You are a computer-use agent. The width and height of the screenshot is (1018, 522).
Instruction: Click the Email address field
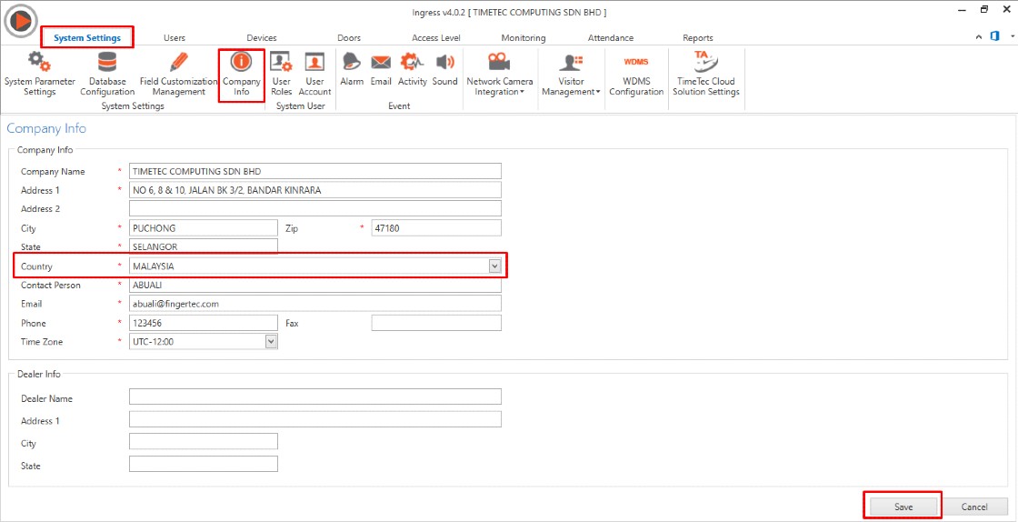pos(315,303)
